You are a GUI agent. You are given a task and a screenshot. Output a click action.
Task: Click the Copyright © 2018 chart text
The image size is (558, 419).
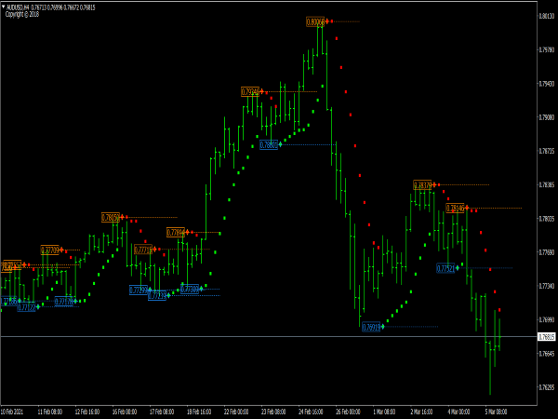click(22, 15)
